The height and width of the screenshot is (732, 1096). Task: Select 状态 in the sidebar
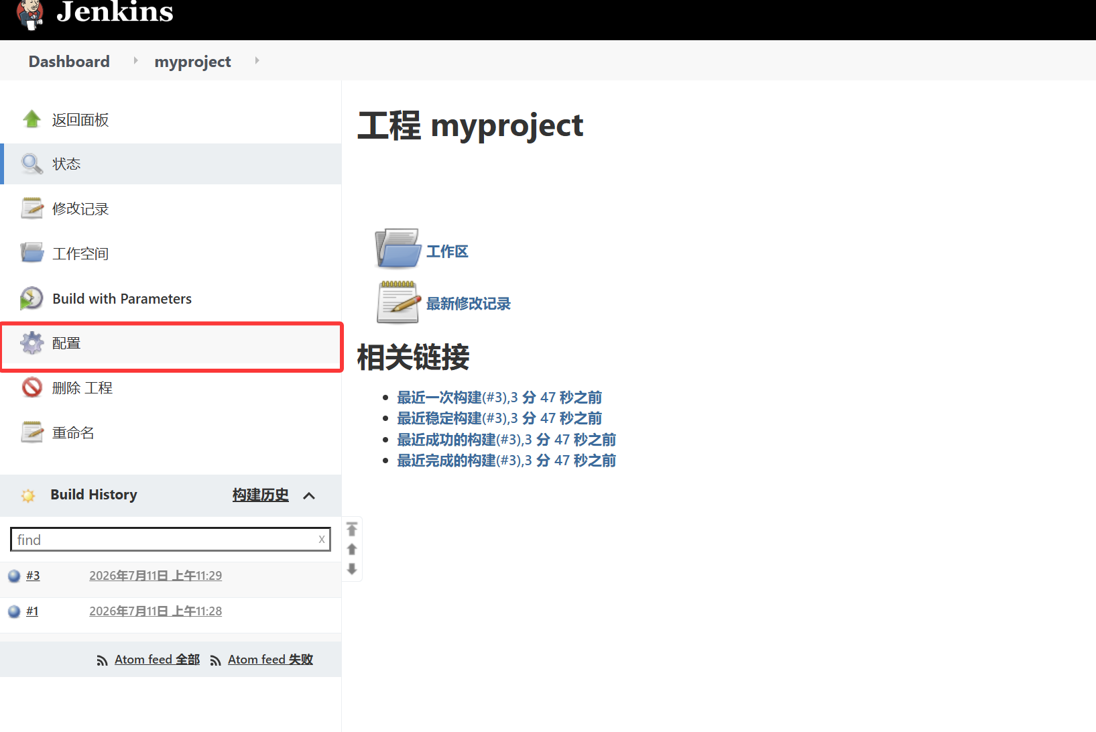(66, 164)
